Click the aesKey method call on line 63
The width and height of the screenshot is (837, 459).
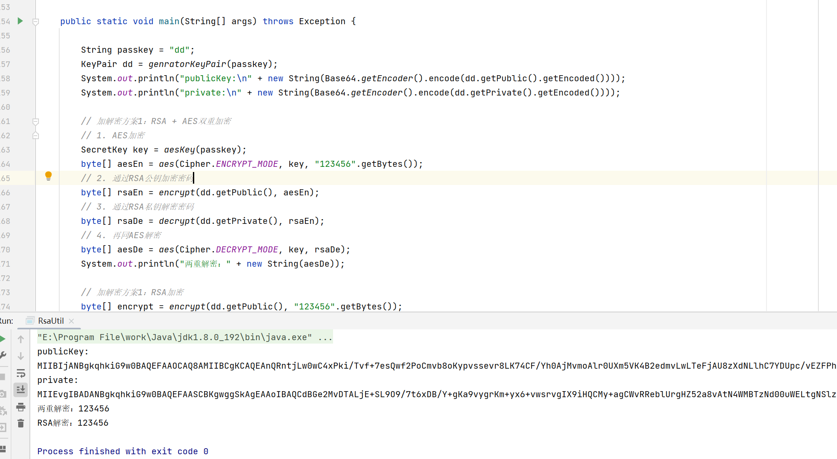coord(179,150)
